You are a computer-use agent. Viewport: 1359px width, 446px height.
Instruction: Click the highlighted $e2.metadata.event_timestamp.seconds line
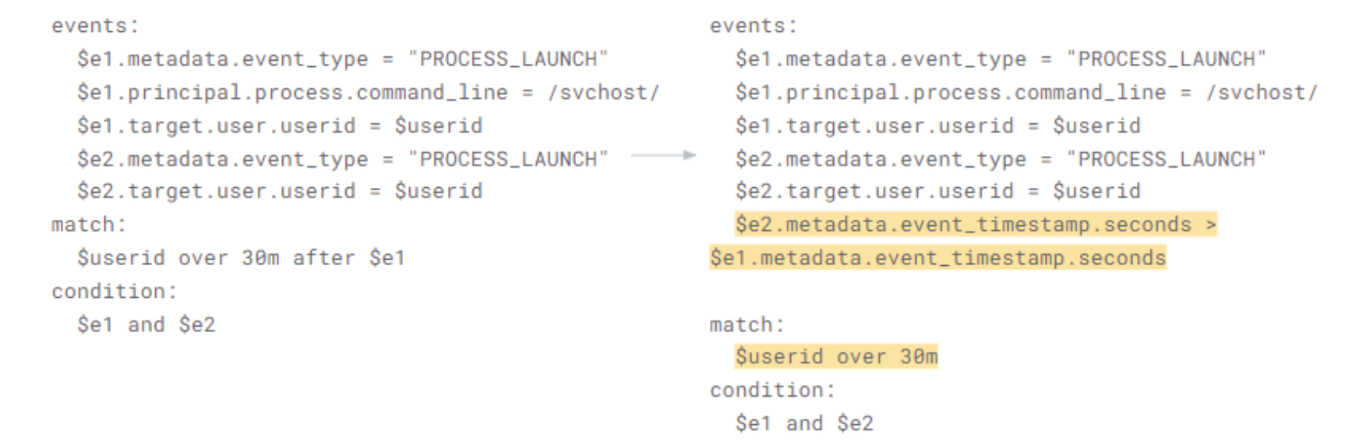[976, 225]
